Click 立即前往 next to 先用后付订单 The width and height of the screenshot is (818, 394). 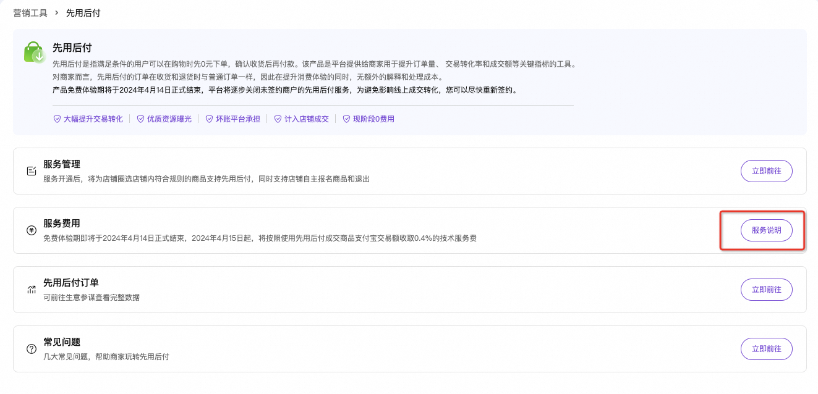point(766,289)
